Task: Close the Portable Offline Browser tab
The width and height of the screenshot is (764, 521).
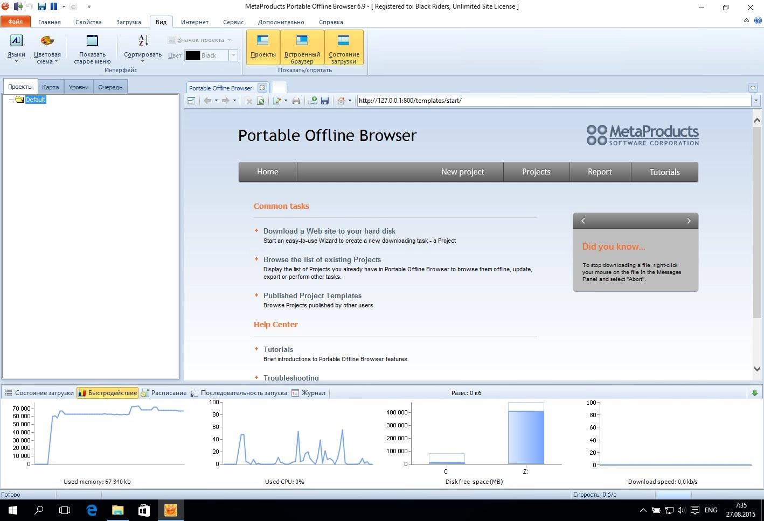Action: coord(262,88)
